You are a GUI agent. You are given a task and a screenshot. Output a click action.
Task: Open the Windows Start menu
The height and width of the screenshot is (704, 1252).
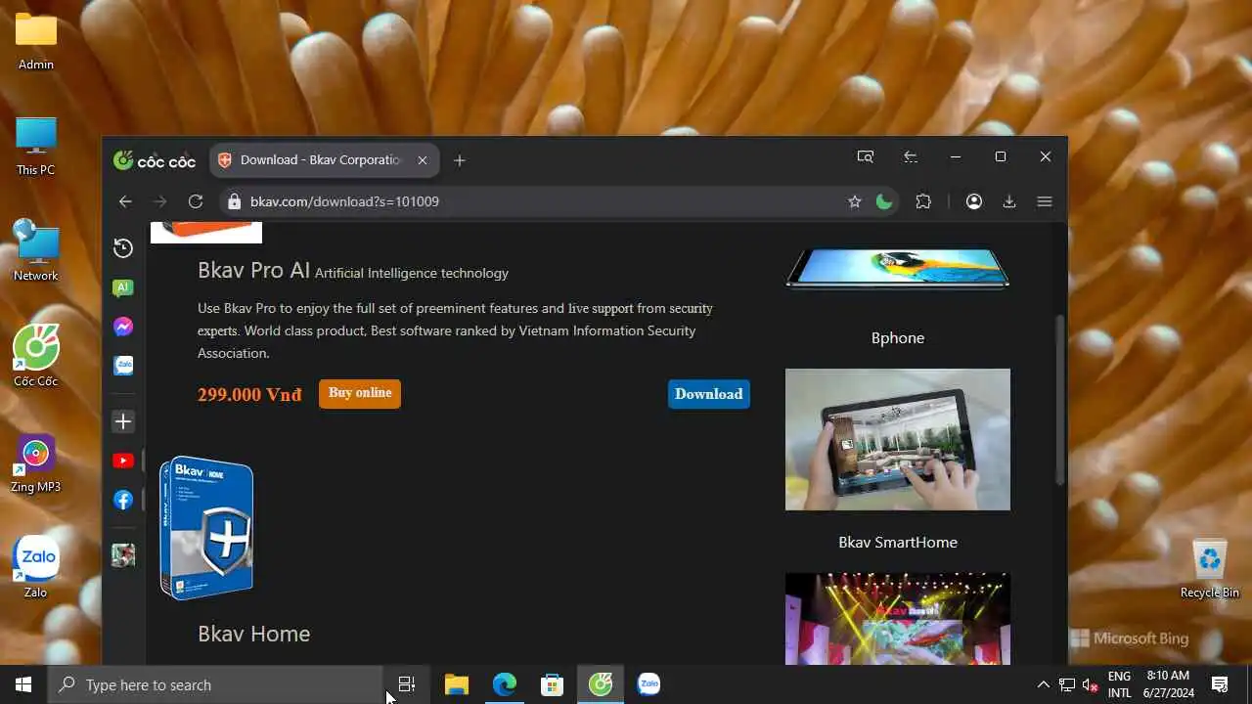click(x=23, y=684)
